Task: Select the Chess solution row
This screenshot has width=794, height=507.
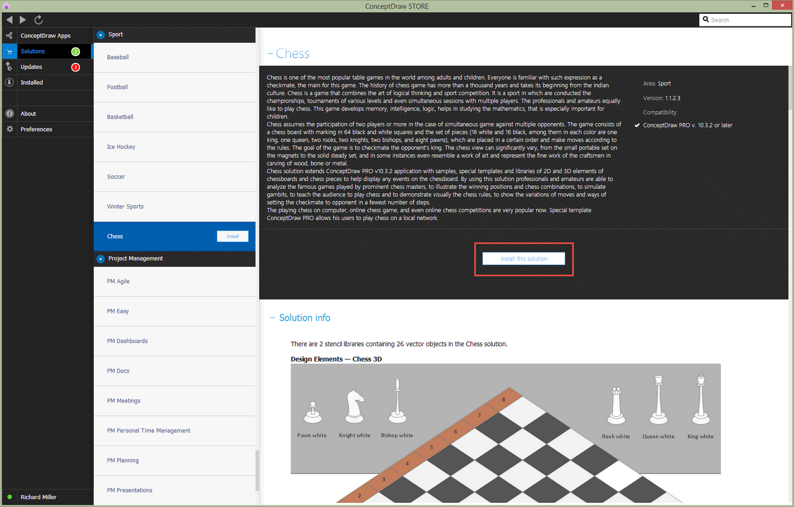Action: pyautogui.click(x=175, y=237)
